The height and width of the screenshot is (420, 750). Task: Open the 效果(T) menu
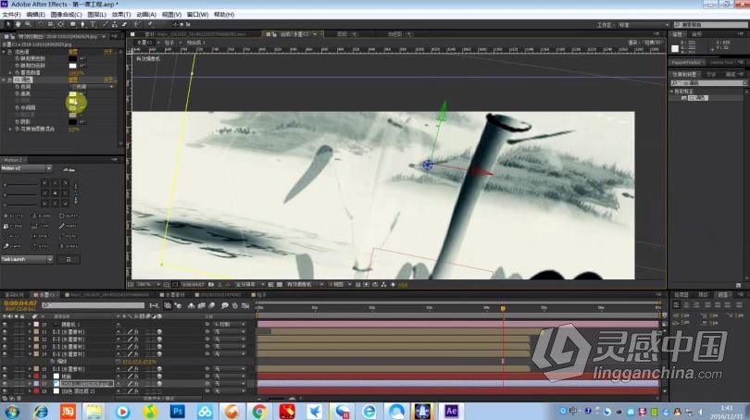tap(121, 15)
